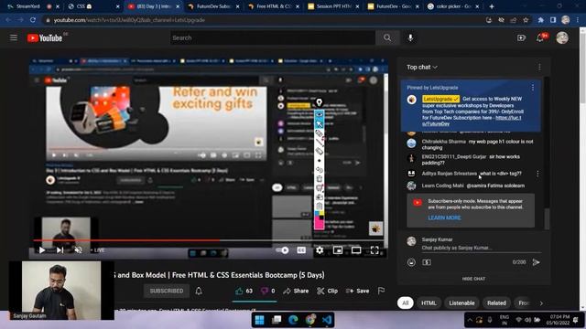Screen dimensions: 586x329
Task: Click LEARN MORE about subscribers-only mode
Action: (x=444, y=218)
